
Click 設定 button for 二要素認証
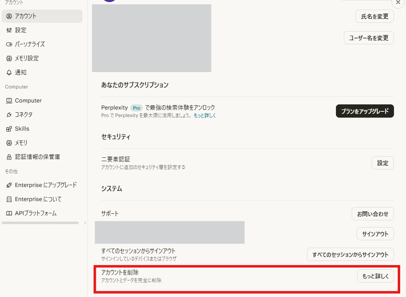click(x=383, y=163)
